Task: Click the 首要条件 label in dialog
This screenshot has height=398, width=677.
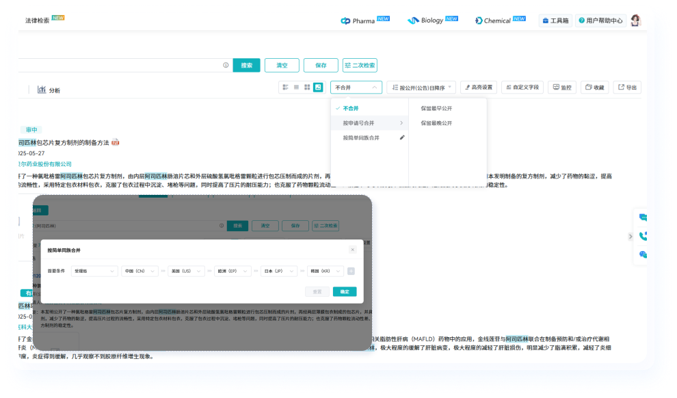Action: (x=56, y=271)
